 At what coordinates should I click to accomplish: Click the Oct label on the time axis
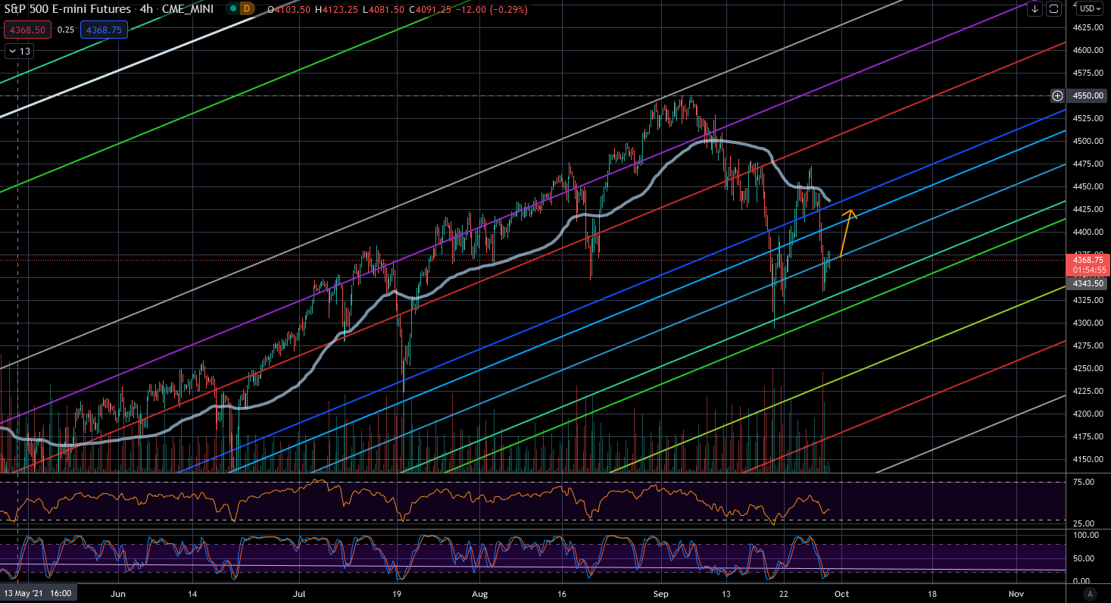pyautogui.click(x=842, y=594)
